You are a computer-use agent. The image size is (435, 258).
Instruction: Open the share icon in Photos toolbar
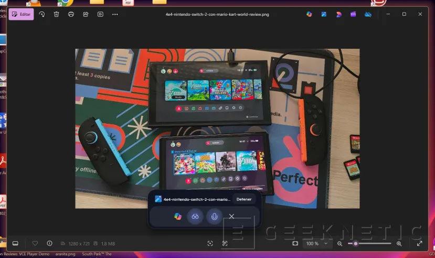[x=86, y=14]
